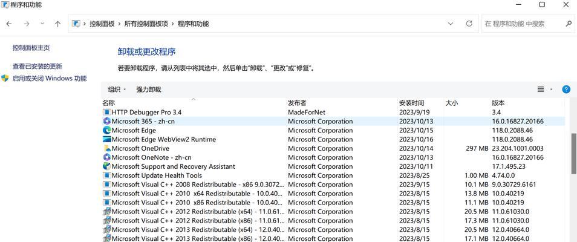This screenshot has height=242, width=577.
Task: Click version 16.0.16827.20166 of Microsoft 365
Action: click(518, 121)
